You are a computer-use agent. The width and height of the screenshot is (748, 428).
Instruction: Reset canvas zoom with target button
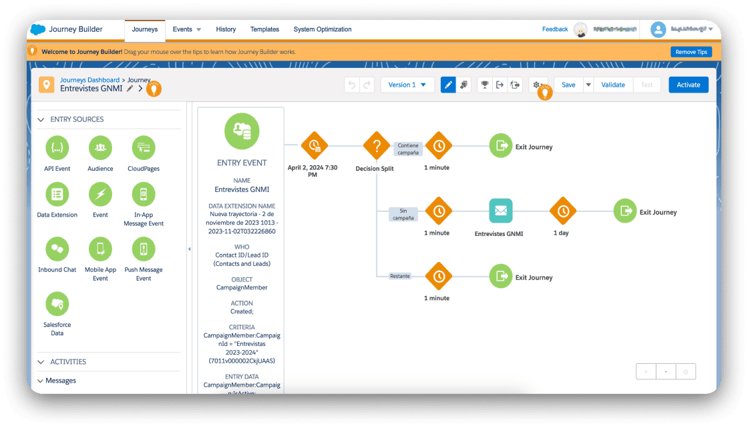[686, 372]
